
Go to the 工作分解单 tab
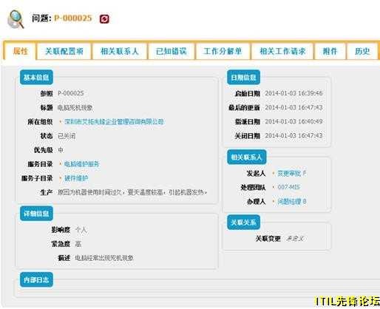[x=223, y=51]
